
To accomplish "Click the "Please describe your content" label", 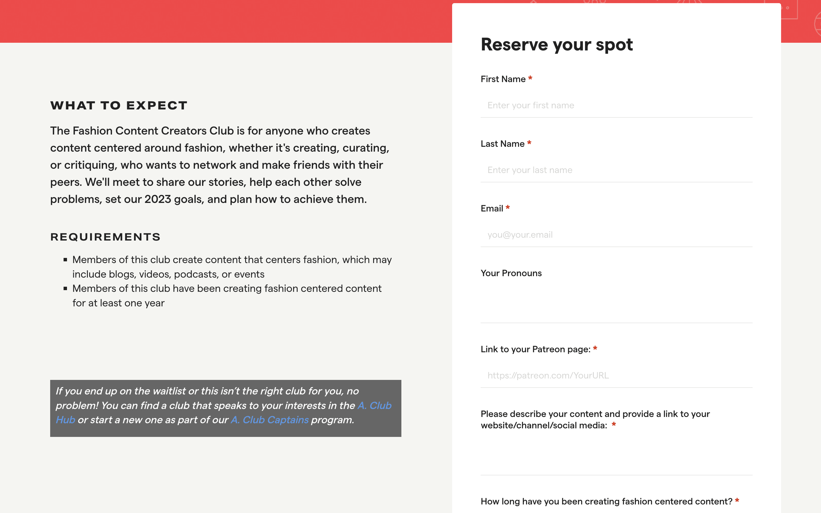I will coord(595,419).
